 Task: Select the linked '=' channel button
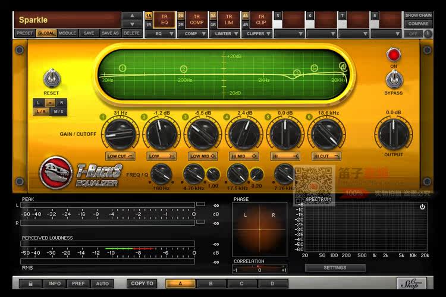point(50,103)
